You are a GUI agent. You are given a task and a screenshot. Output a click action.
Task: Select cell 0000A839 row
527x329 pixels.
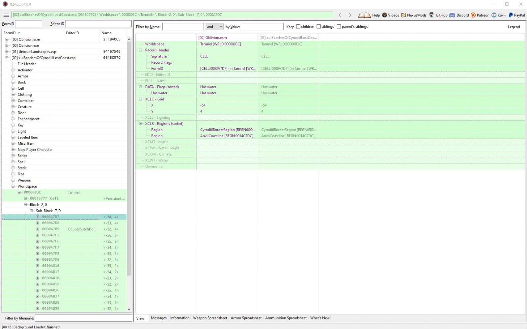click(x=64, y=309)
